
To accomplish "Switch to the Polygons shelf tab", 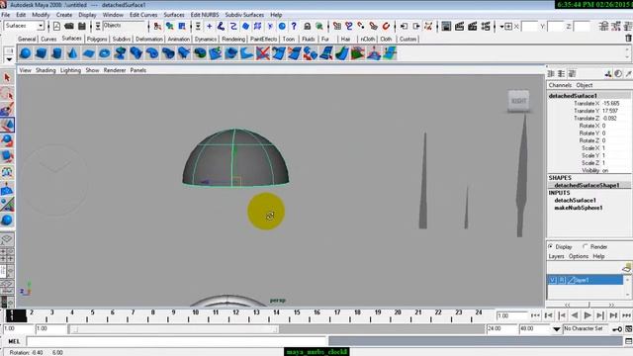I will pos(97,40).
